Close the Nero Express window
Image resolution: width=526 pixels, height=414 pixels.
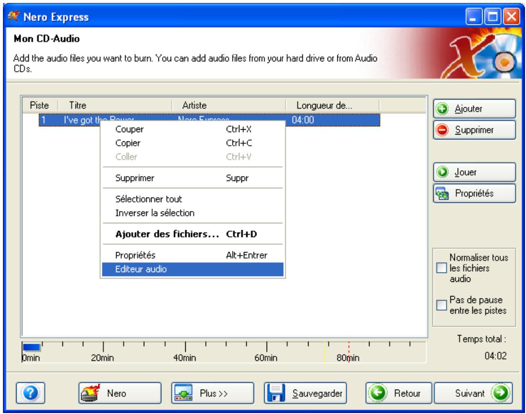tap(511, 16)
